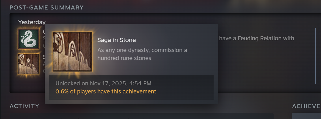Click the Post-Game Summary scrollbar
Viewport: 321px width, 119px height.
click(315, 56)
